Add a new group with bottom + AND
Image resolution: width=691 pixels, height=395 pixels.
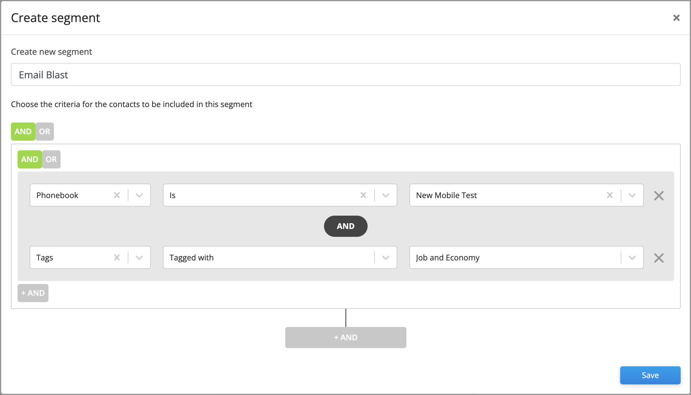(346, 338)
